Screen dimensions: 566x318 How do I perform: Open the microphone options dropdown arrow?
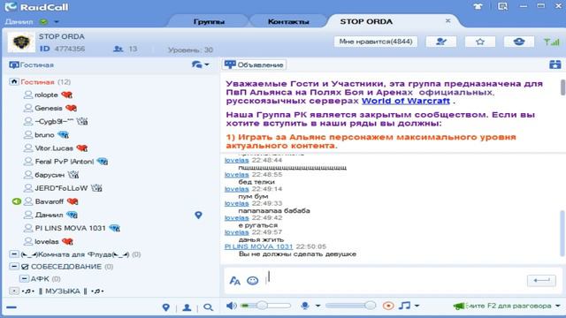(x=317, y=306)
